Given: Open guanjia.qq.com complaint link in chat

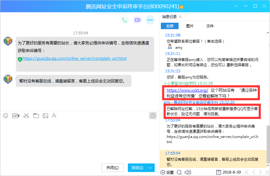Looking at the screenshot, I should click(74, 58).
